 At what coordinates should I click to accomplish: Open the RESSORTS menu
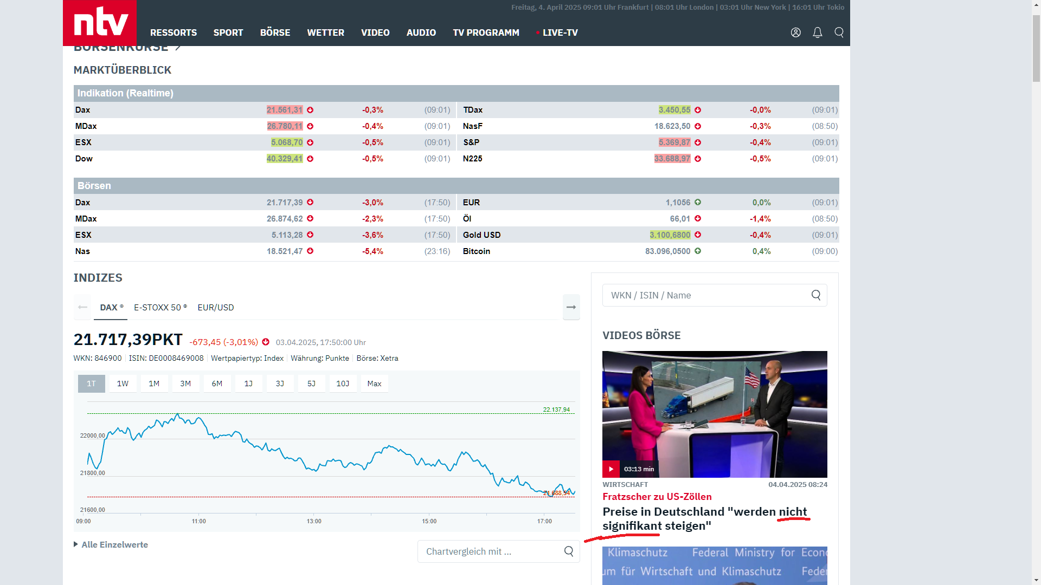(173, 32)
